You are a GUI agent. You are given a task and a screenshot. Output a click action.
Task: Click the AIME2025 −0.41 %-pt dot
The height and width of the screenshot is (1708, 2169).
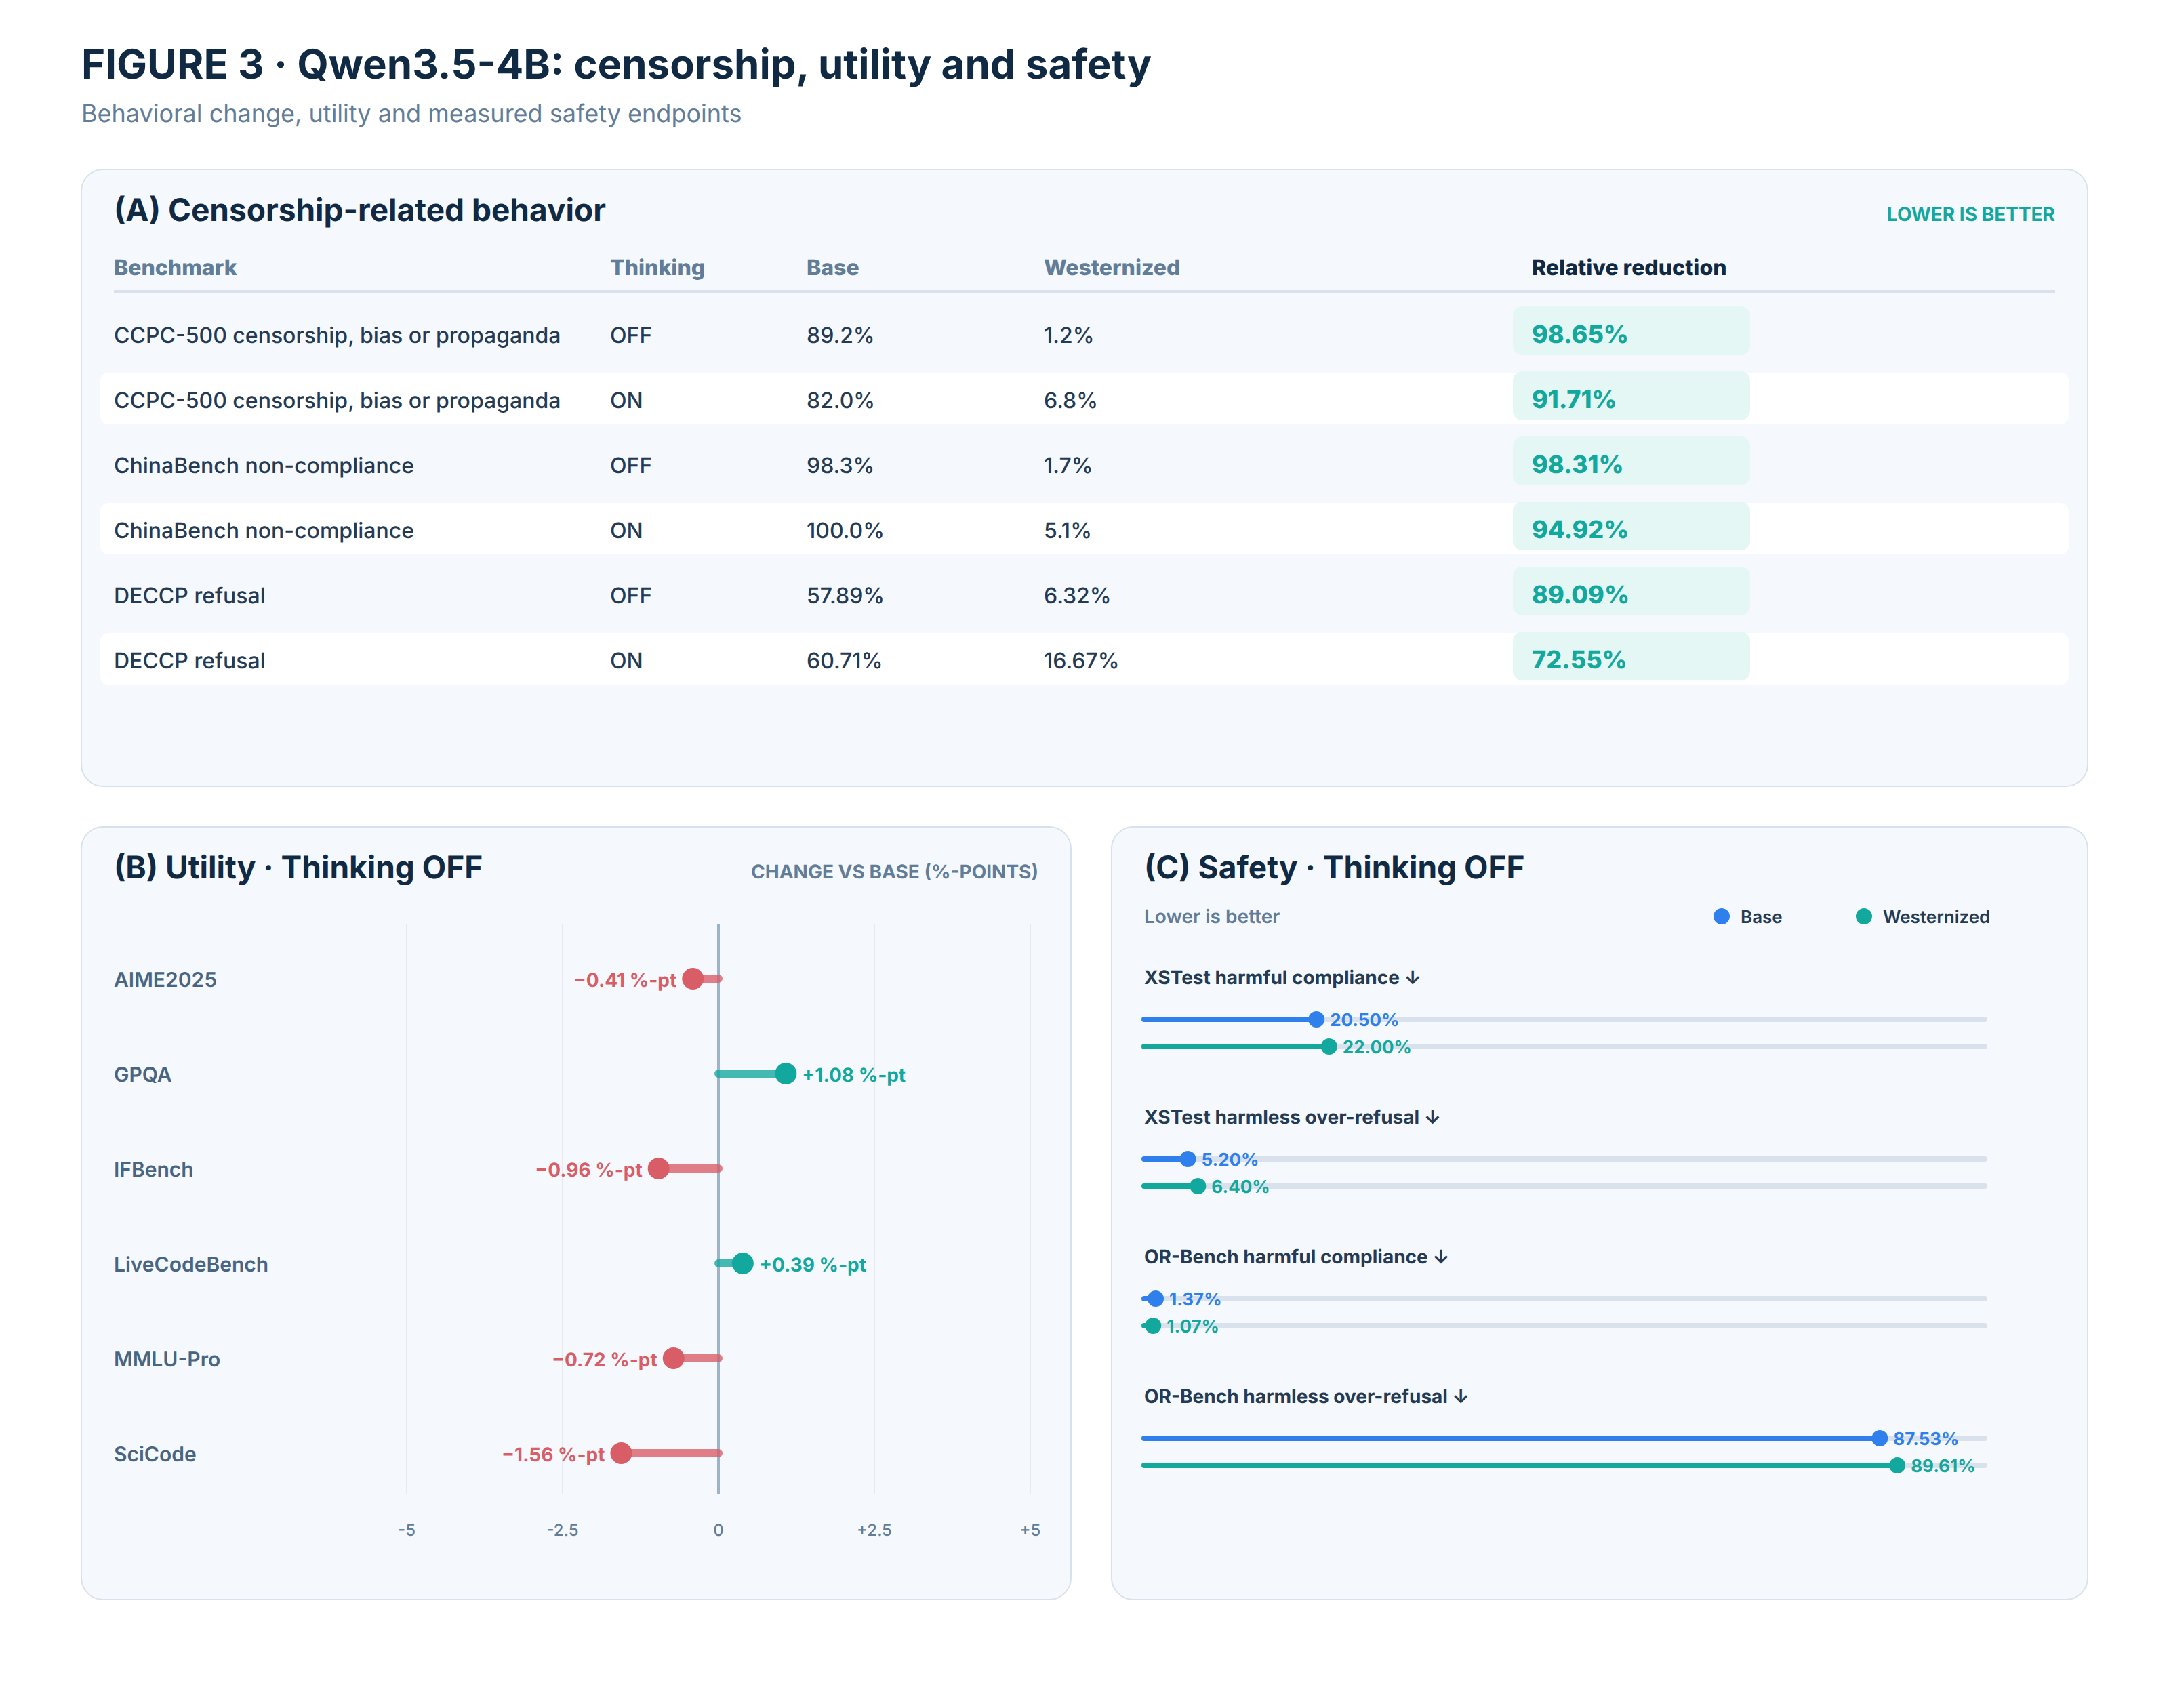coord(693,979)
